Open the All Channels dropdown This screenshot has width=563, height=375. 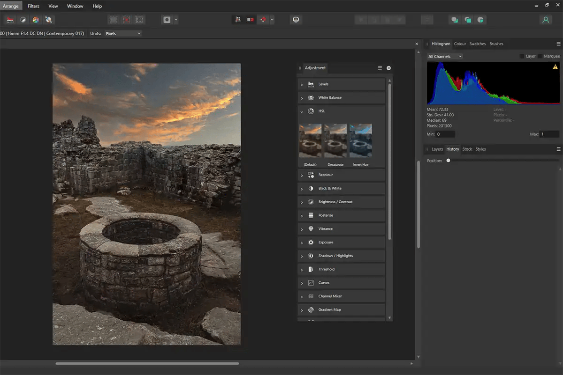point(445,56)
